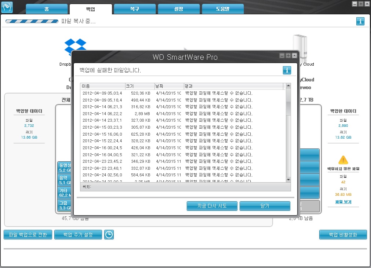The height and width of the screenshot is (268, 371).
Task: Click the 파일 복사 중 progress bar
Action: coord(32,21)
